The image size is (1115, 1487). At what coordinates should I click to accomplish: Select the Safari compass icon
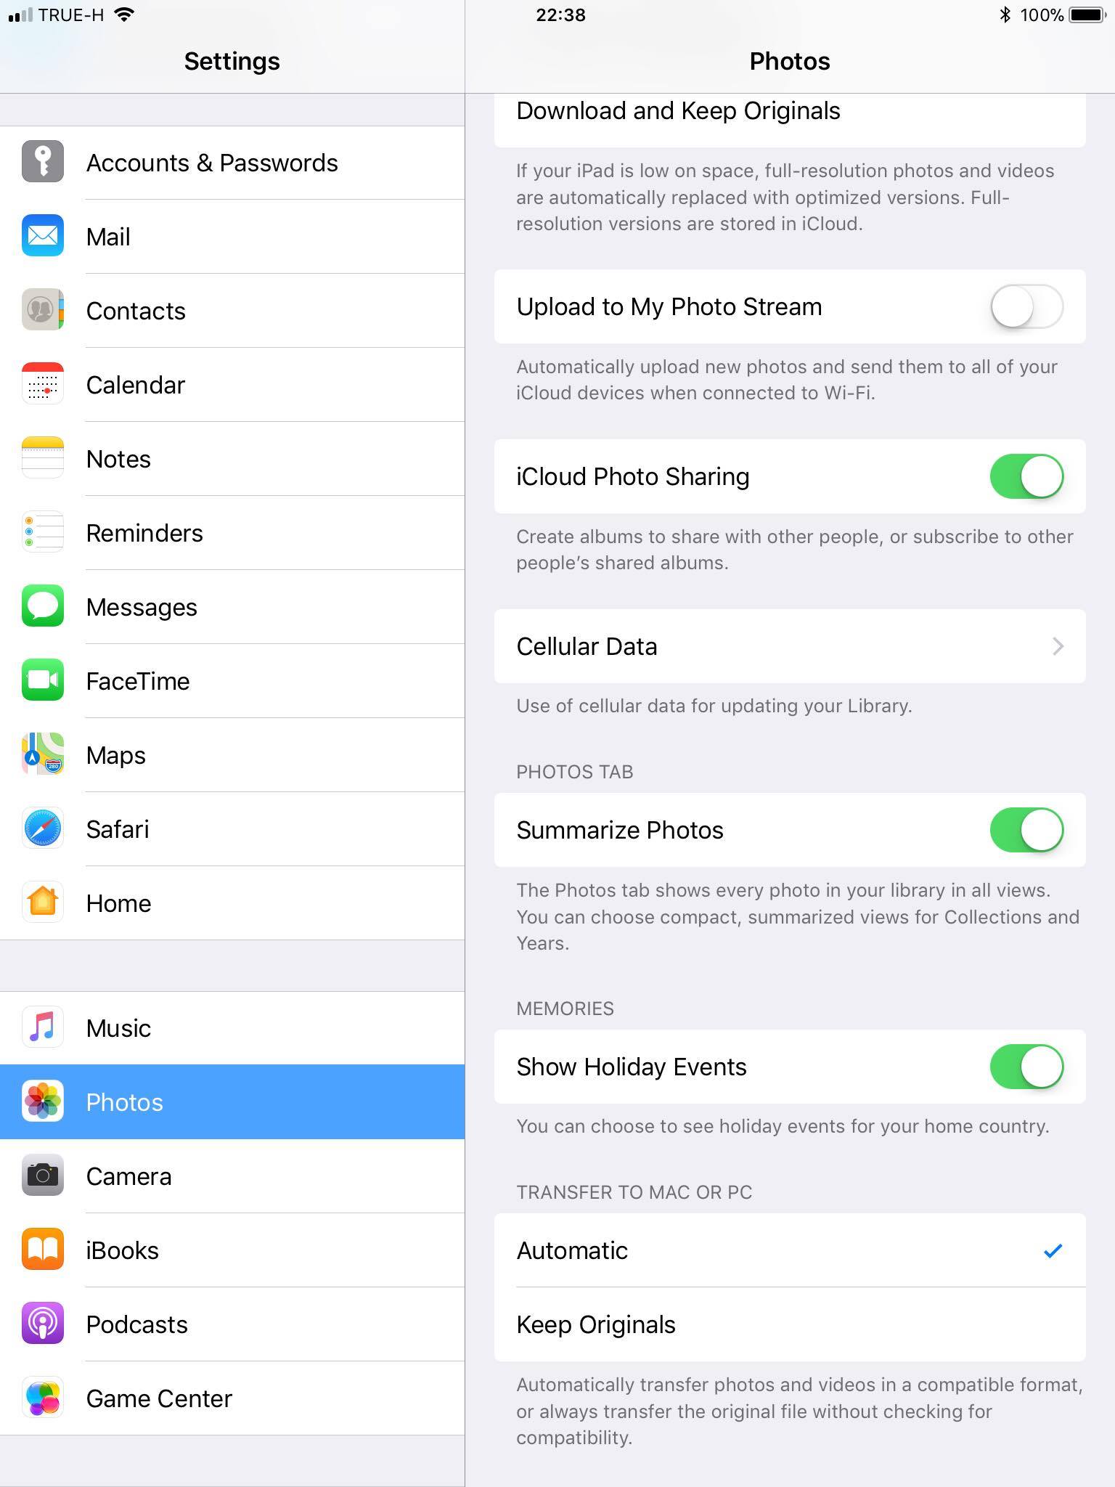(x=43, y=828)
